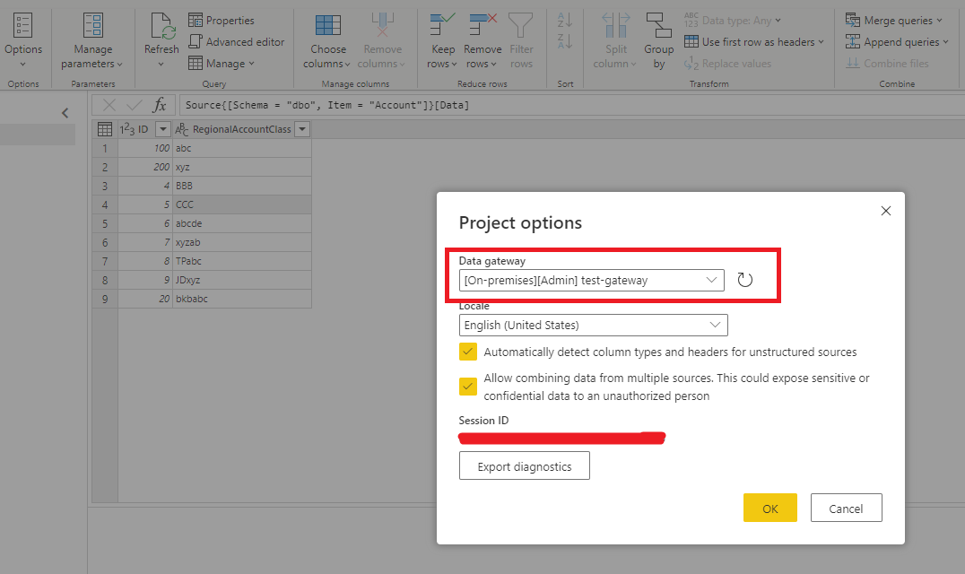Open Keep rows menu
The image size is (965, 574).
[442, 40]
